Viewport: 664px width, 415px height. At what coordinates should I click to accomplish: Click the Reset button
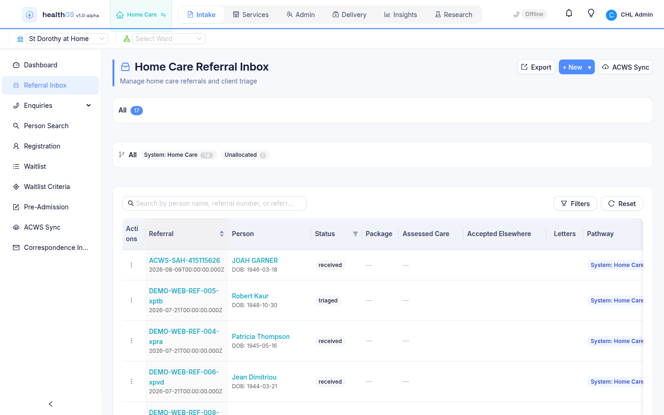tap(622, 203)
